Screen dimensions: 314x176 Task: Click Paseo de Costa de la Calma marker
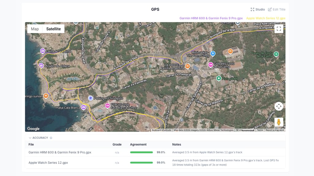pos(276,54)
